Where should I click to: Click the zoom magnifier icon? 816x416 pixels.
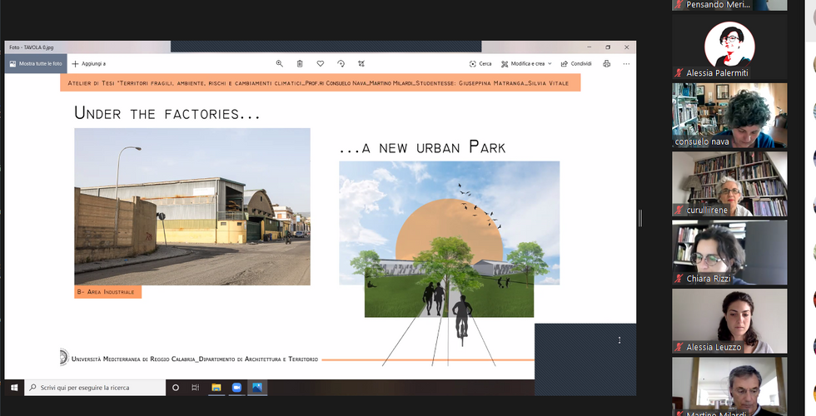pyautogui.click(x=280, y=63)
